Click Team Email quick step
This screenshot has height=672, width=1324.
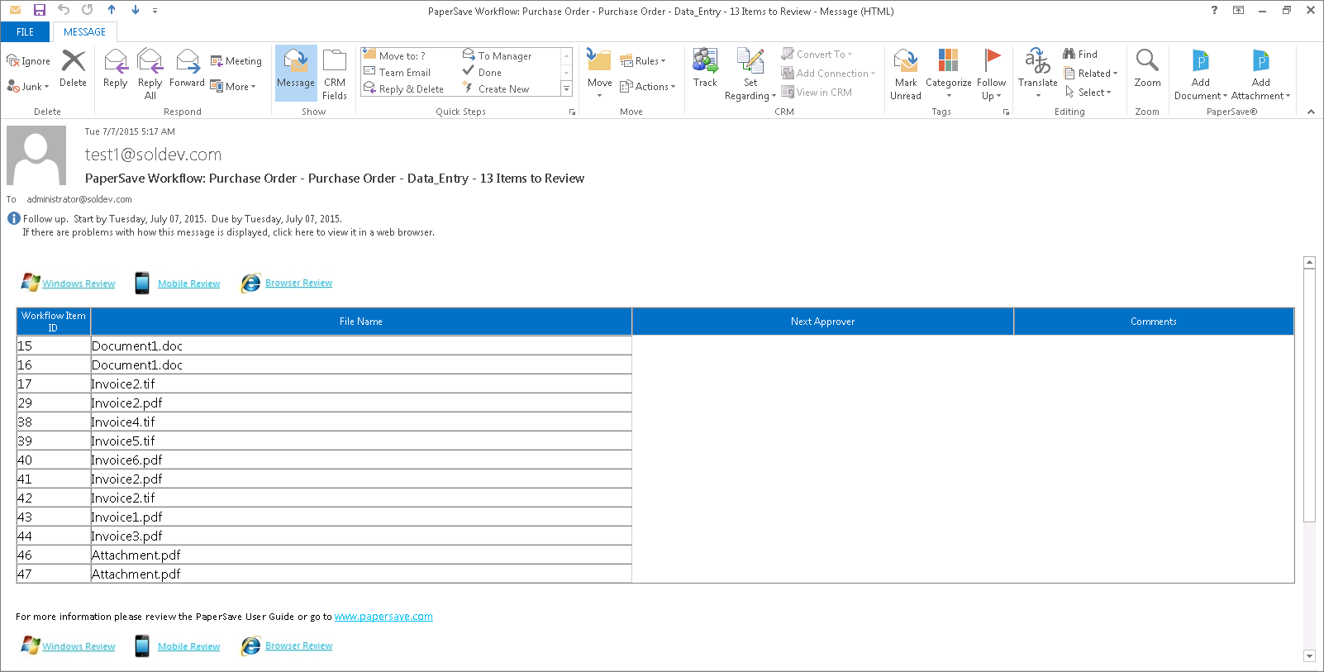click(398, 72)
